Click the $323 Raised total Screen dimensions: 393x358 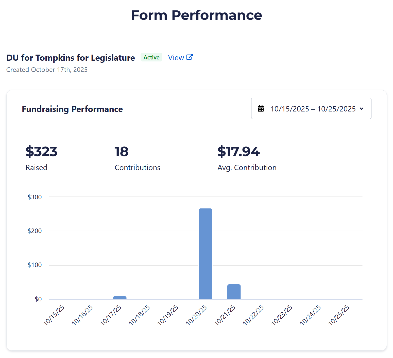pos(41,152)
